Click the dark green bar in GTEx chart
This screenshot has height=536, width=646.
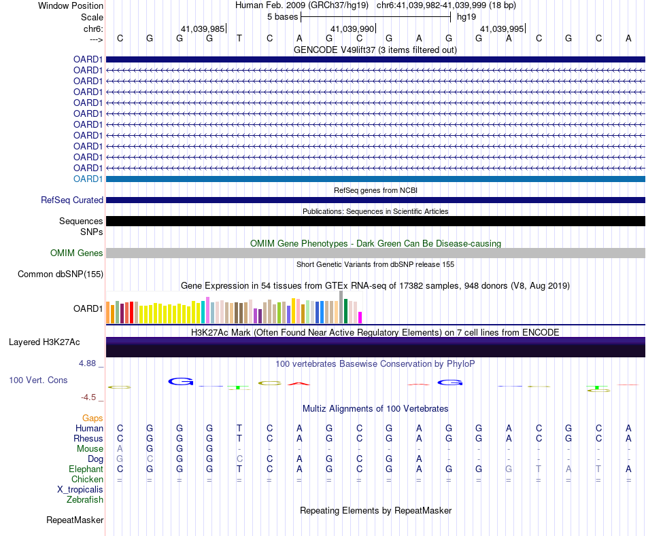pos(345,311)
